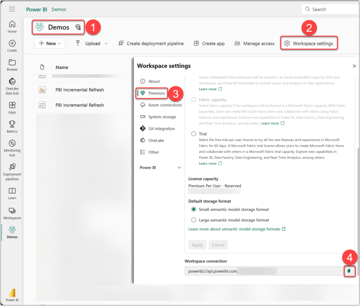The image size is (360, 306).
Task: Open the System storage settings tab
Action: (x=158, y=117)
